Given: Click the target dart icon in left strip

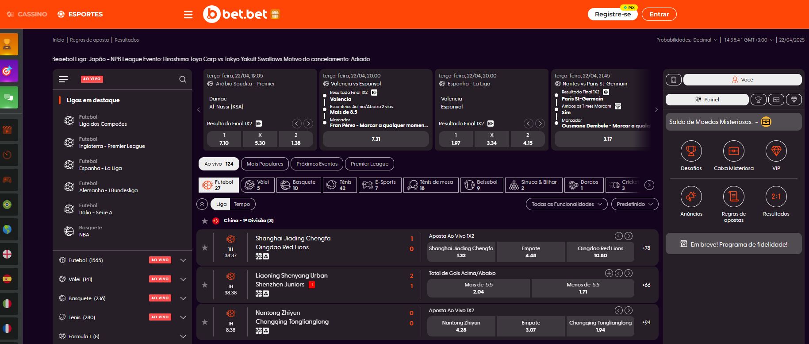Looking at the screenshot, I should pos(8,71).
